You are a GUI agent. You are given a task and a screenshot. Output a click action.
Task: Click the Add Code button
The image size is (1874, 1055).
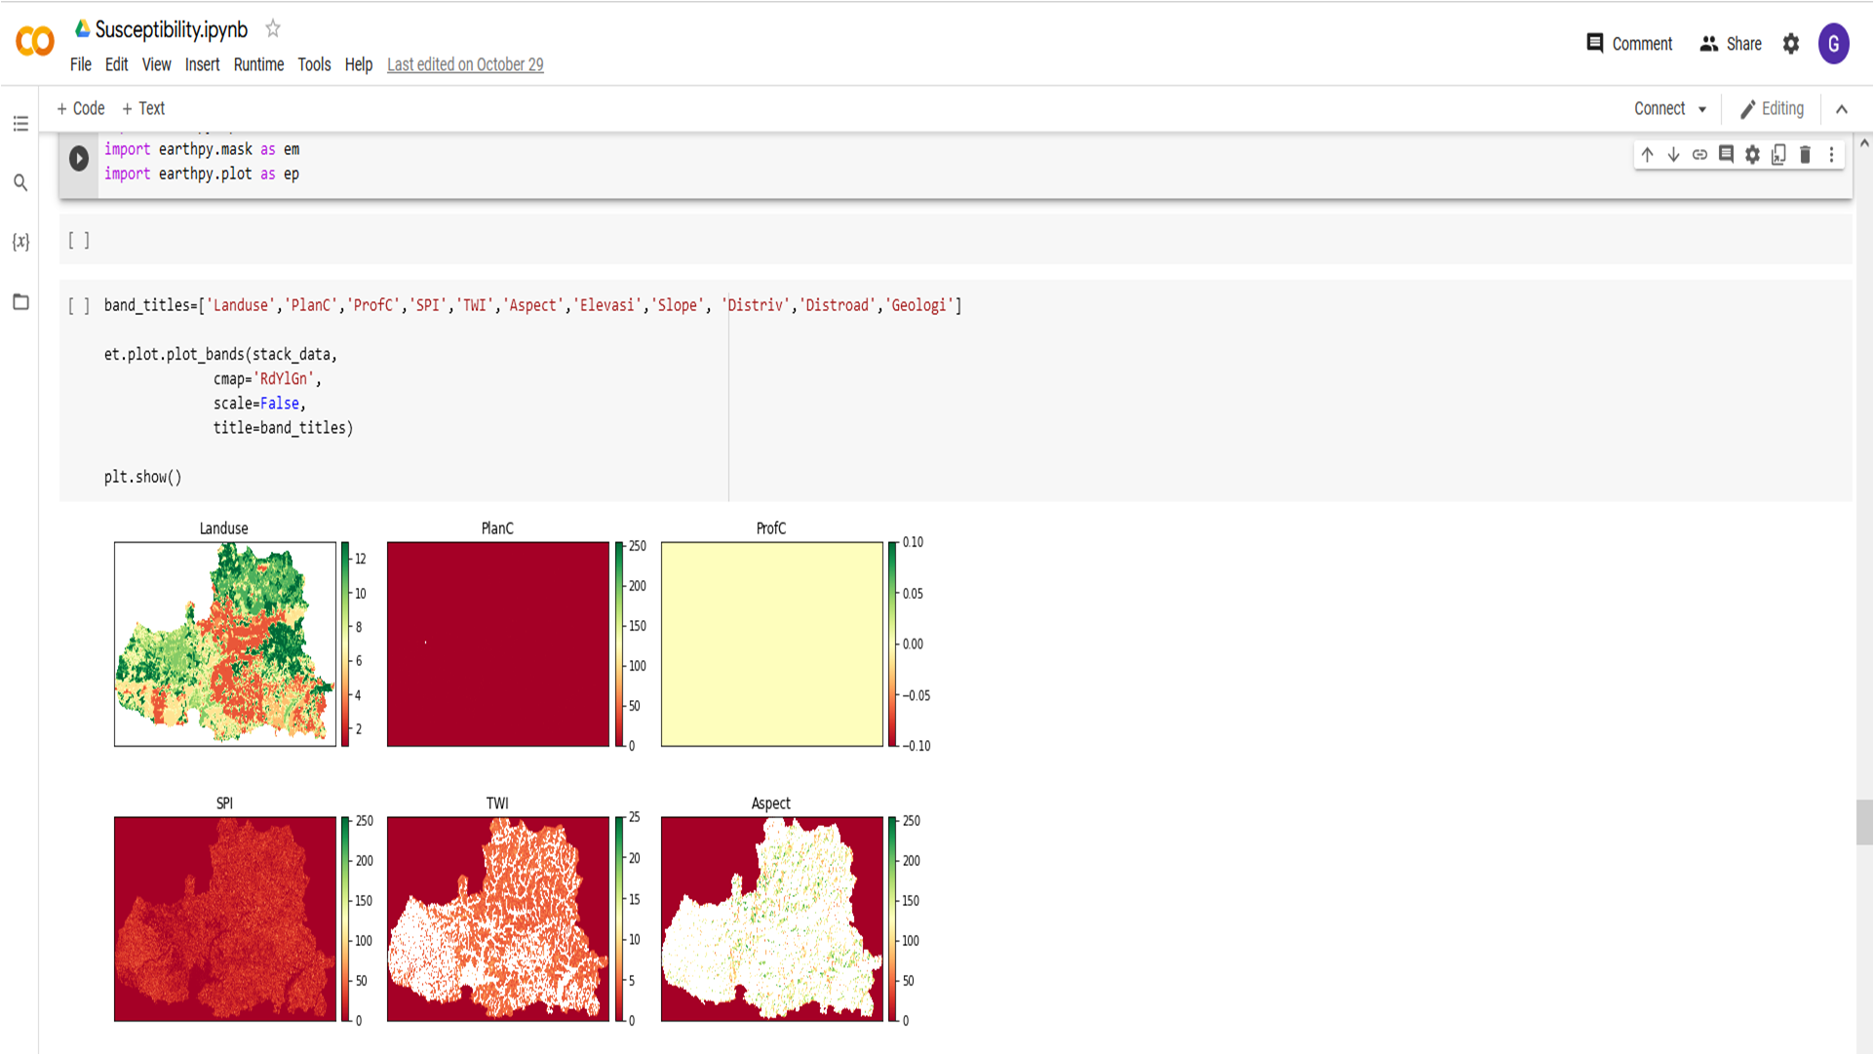click(82, 108)
